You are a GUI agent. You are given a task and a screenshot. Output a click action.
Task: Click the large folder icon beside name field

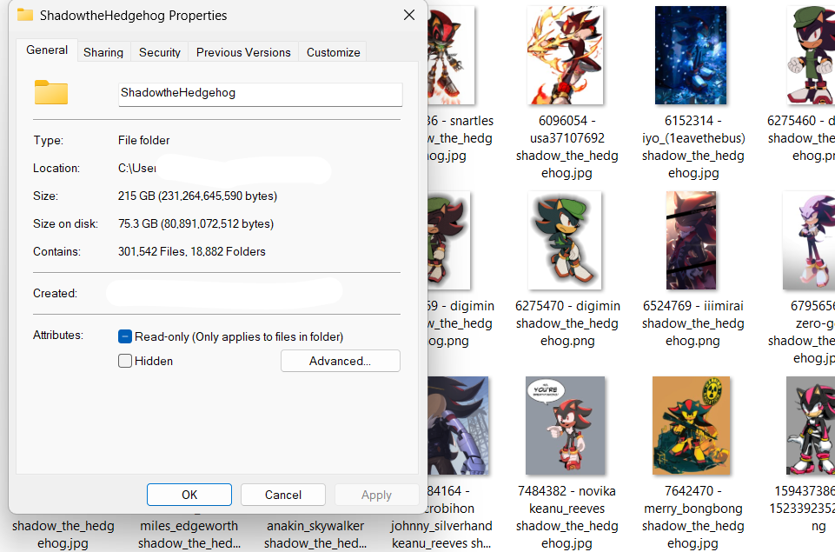pyautogui.click(x=51, y=92)
